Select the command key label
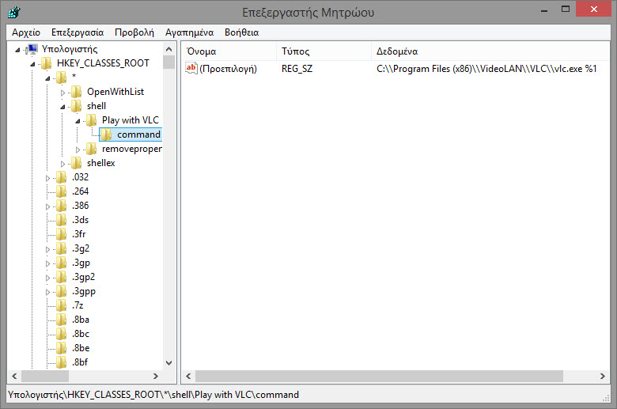 coord(138,134)
